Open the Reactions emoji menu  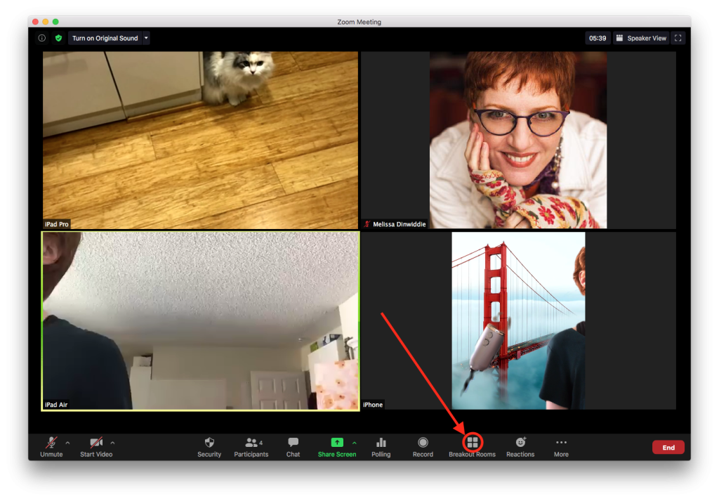pyautogui.click(x=520, y=443)
